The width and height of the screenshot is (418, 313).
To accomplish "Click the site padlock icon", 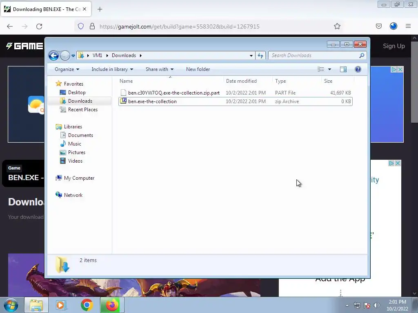I will tap(92, 26).
